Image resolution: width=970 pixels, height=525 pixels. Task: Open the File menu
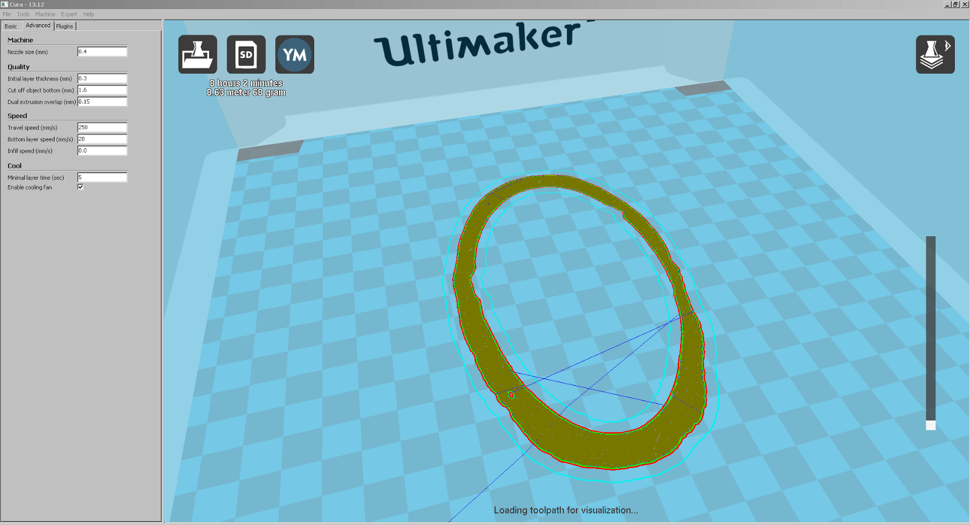pyautogui.click(x=7, y=14)
